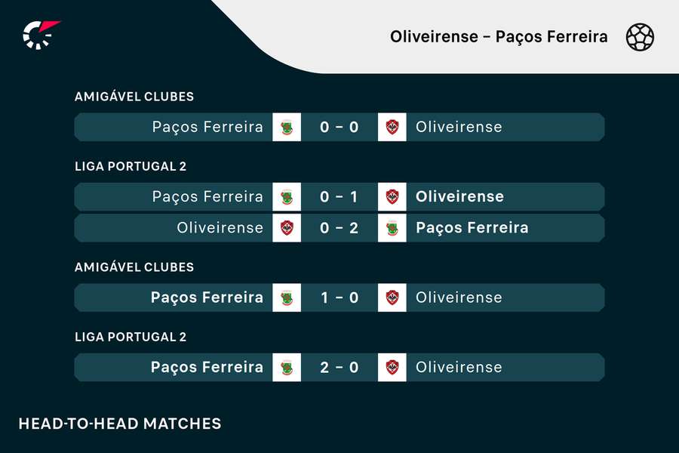
Task: Click bold Oliveirense name in the 0–1 match
Action: pos(459,196)
